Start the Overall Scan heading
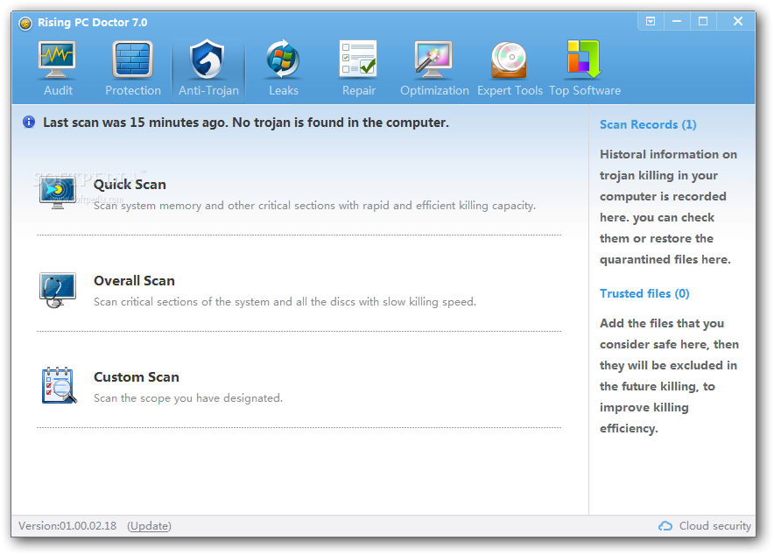This screenshot has width=774, height=555. [134, 281]
